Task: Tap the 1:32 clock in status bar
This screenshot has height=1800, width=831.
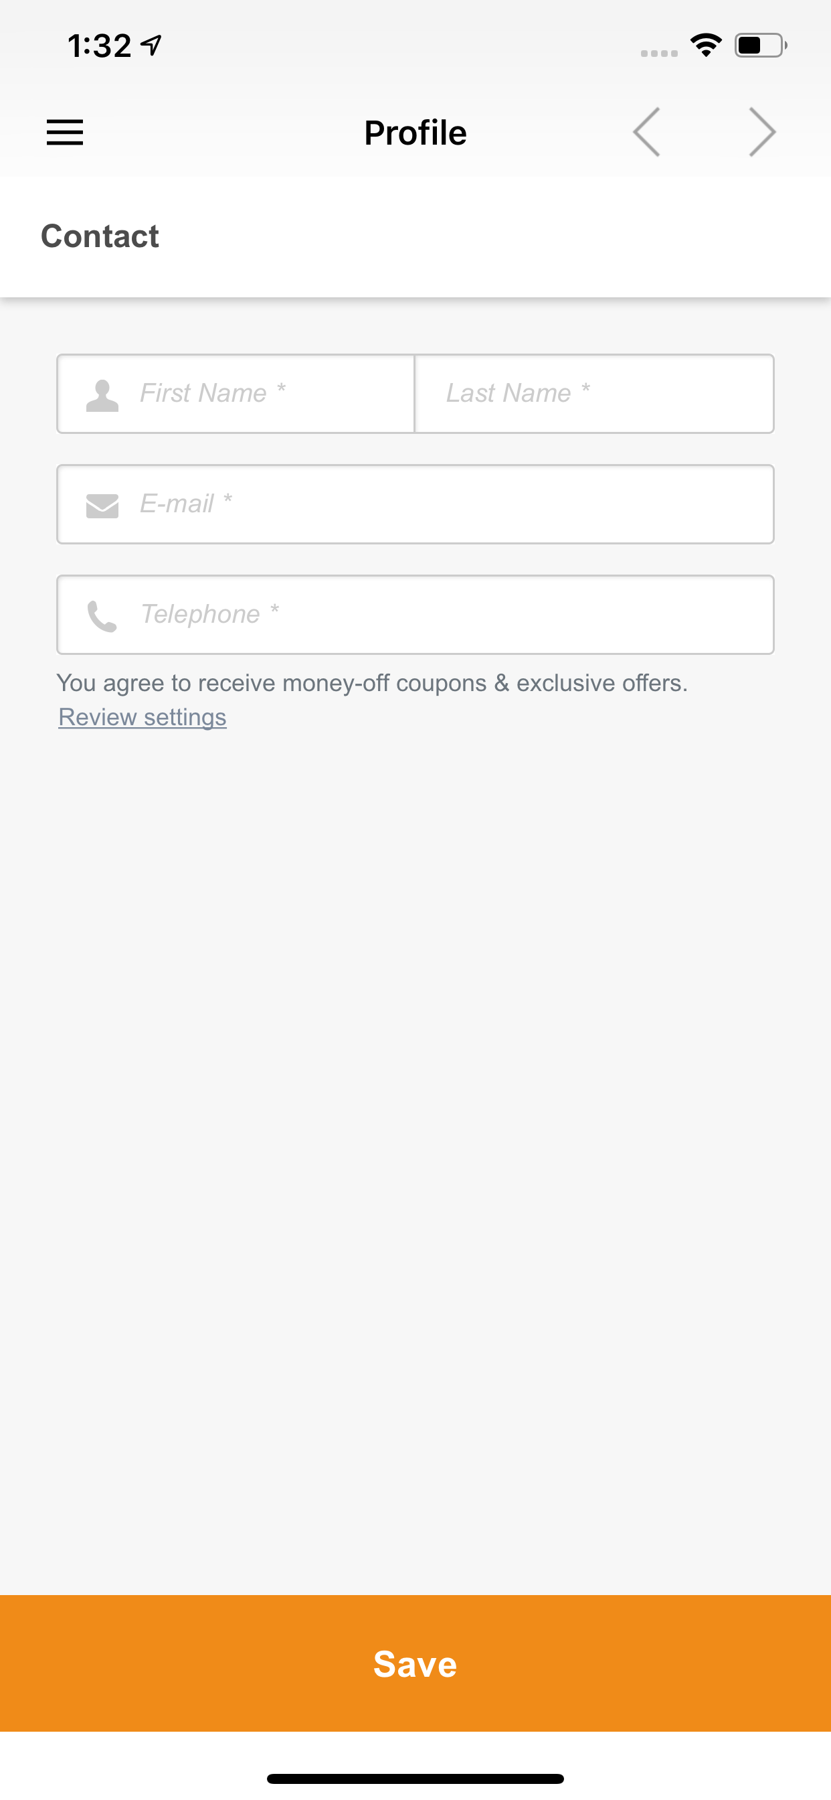Action: (99, 46)
